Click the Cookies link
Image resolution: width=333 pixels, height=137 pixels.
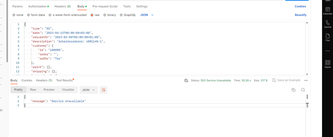click(x=300, y=6)
